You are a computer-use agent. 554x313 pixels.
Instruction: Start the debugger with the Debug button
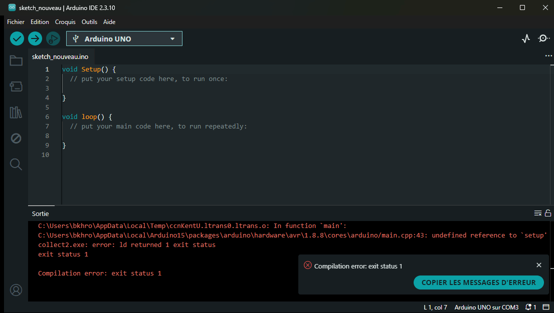53,39
